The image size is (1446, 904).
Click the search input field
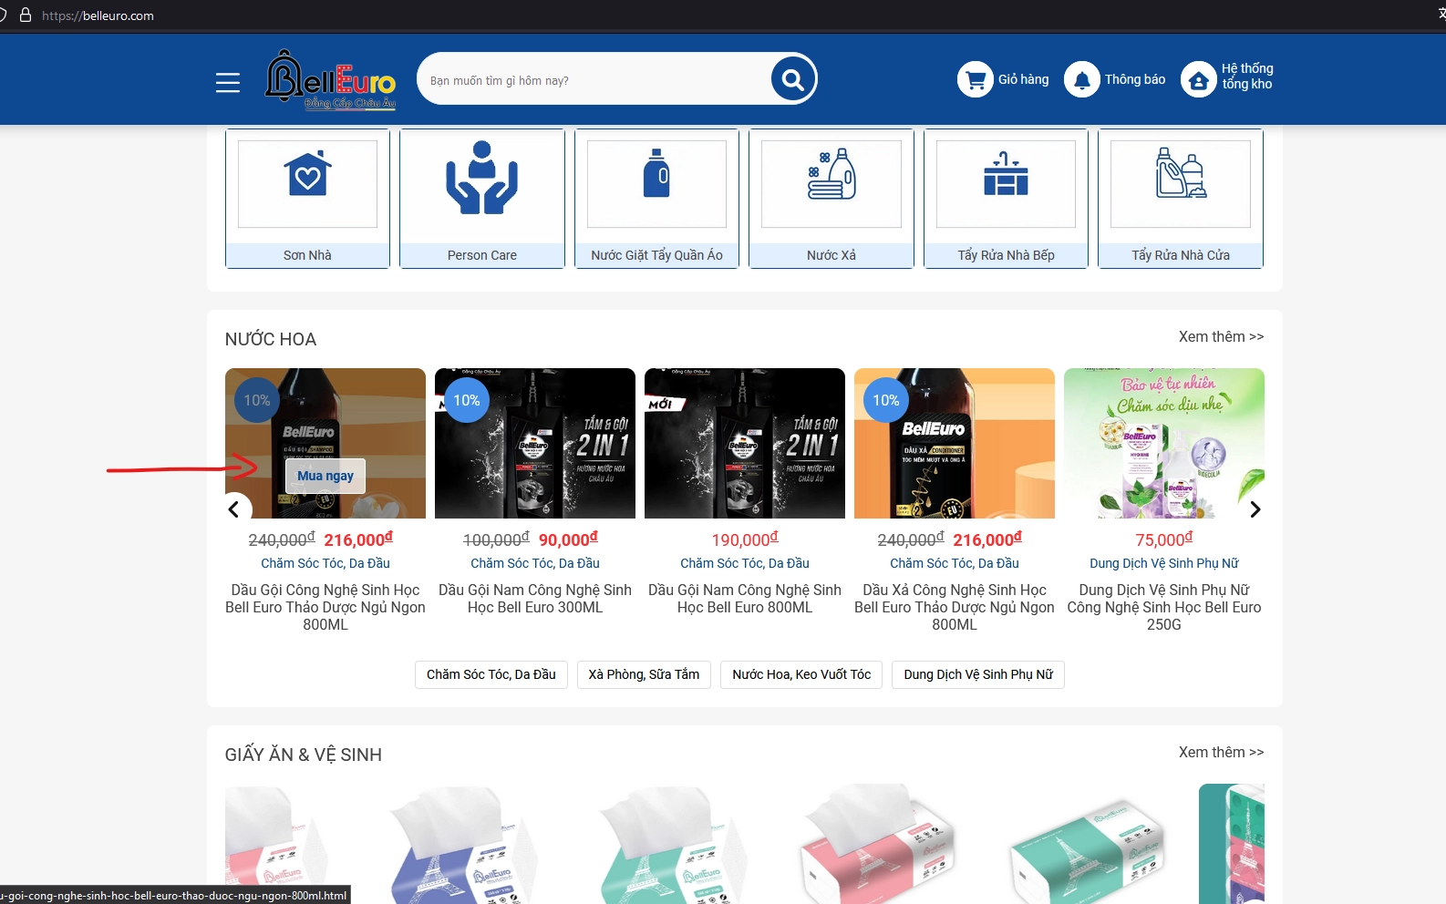pos(593,80)
